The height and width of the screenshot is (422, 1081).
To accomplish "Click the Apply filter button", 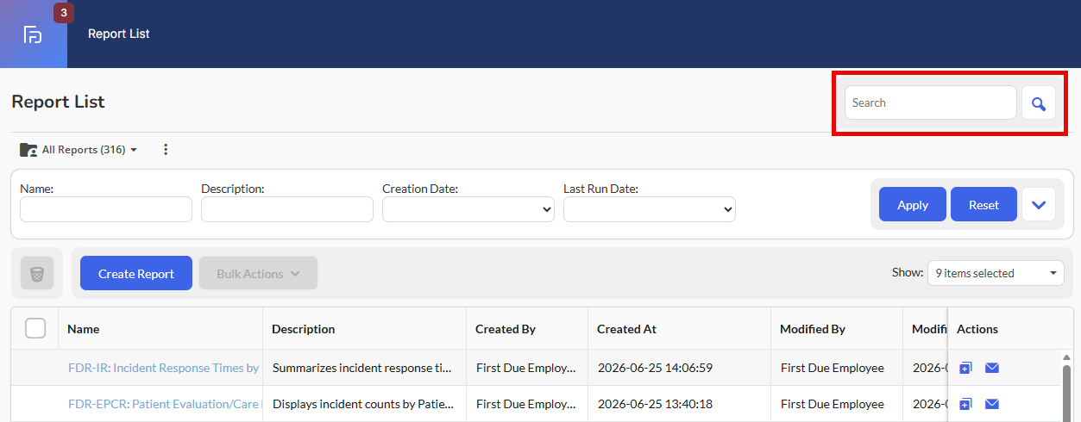I will (913, 205).
